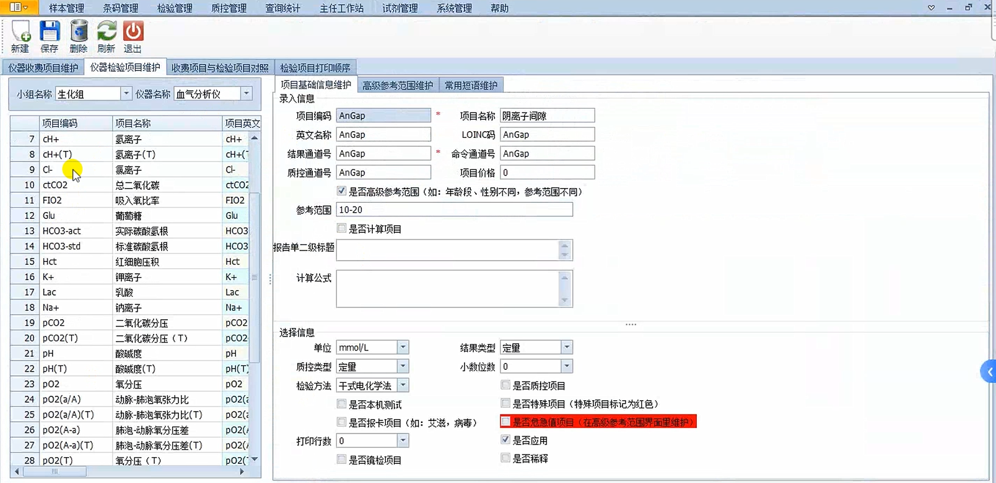
Task: Open the 主任工作站 menu
Action: pyautogui.click(x=341, y=8)
